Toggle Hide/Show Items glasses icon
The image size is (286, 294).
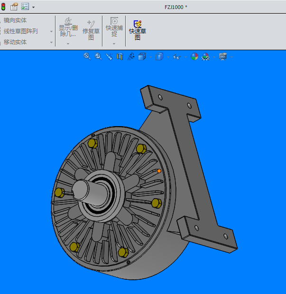click(x=176, y=57)
